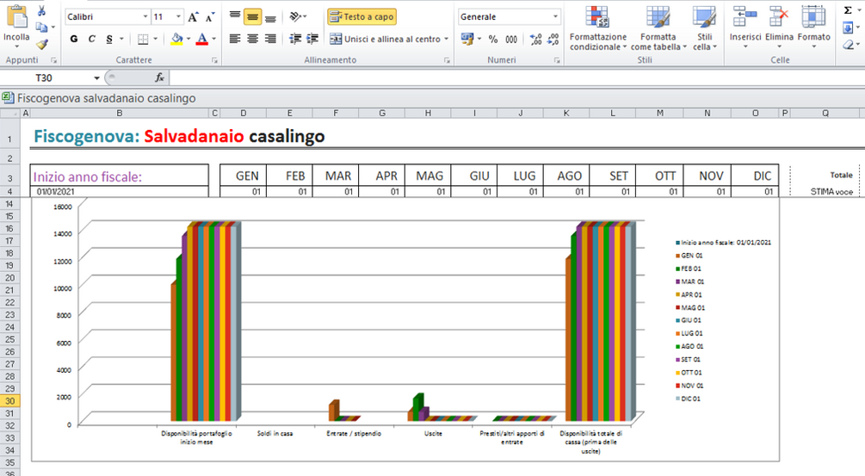Viewport: 865px width, 476px height.
Task: Click the MAG month header cell
Action: pyautogui.click(x=428, y=176)
